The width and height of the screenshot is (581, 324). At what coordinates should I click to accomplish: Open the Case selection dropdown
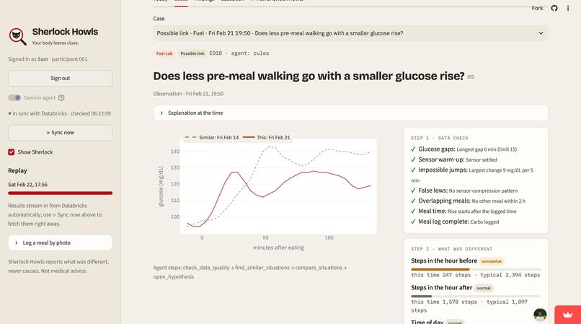(350, 33)
